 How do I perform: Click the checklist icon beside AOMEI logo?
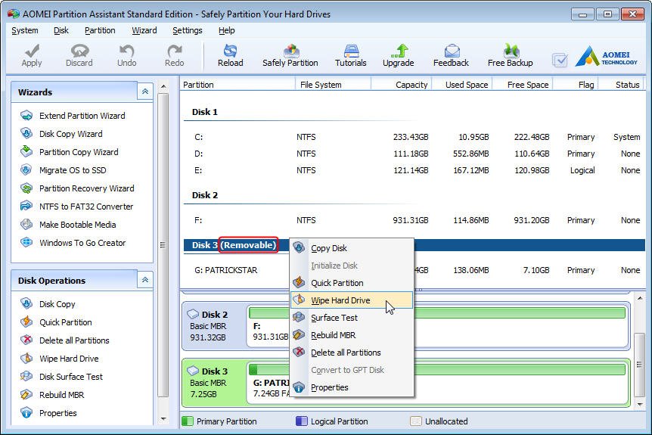[x=560, y=60]
